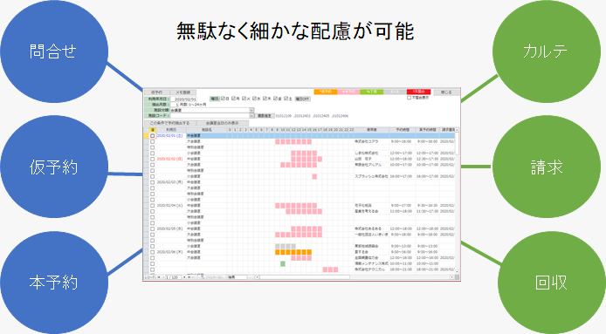
Task: Click the 使用者 column header
Action: (371, 130)
